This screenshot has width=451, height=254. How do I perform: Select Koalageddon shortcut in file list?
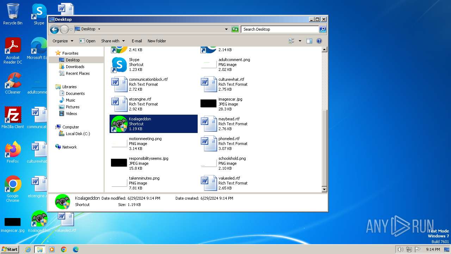[154, 124]
